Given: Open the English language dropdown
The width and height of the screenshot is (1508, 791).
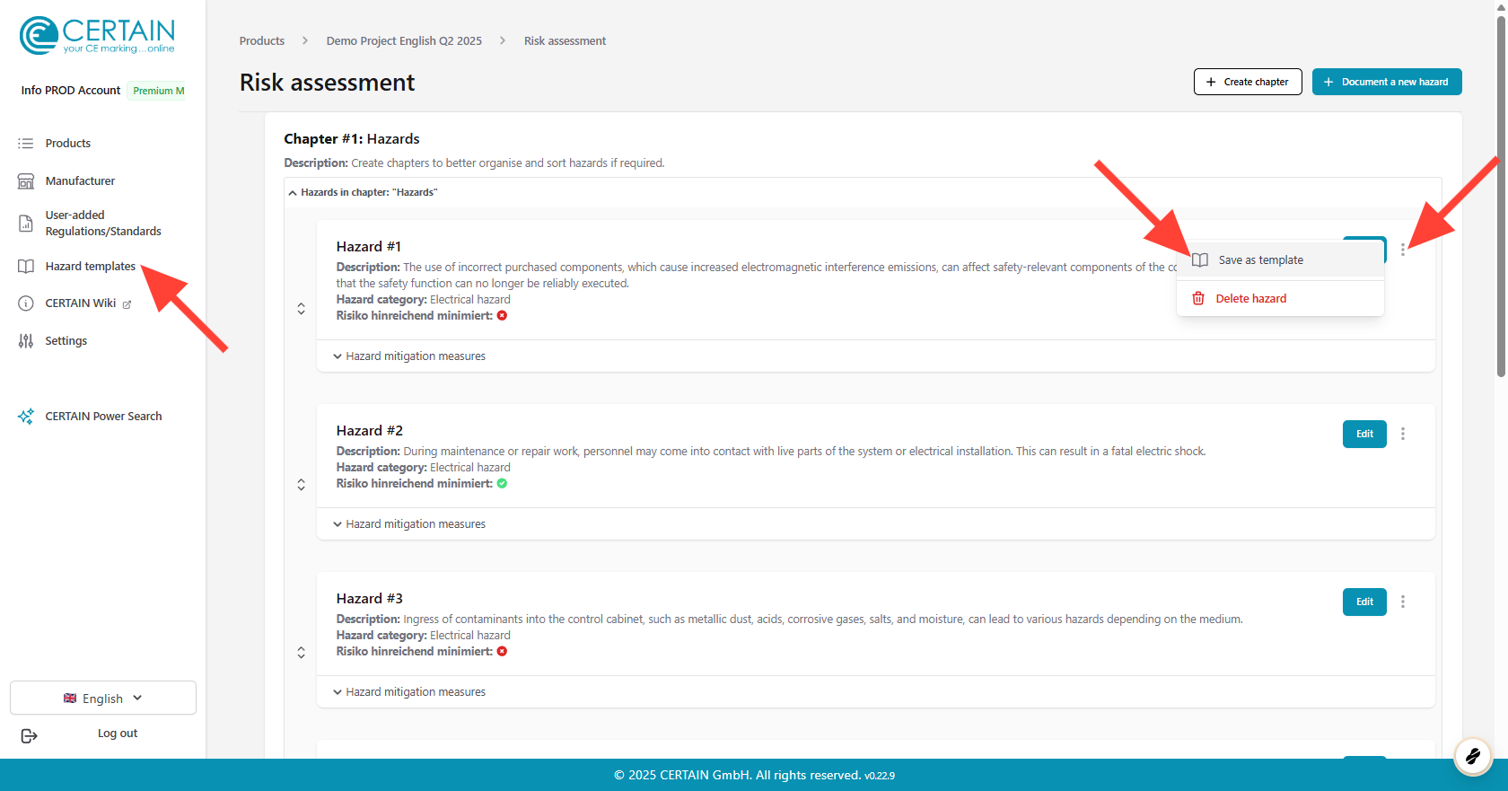Looking at the screenshot, I should tap(103, 699).
